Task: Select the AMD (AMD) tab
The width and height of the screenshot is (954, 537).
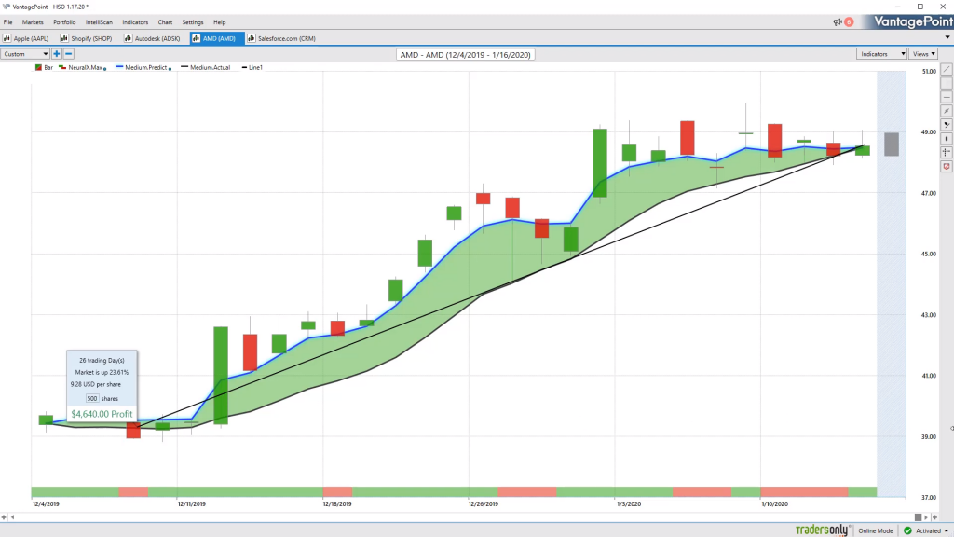Action: click(x=216, y=38)
